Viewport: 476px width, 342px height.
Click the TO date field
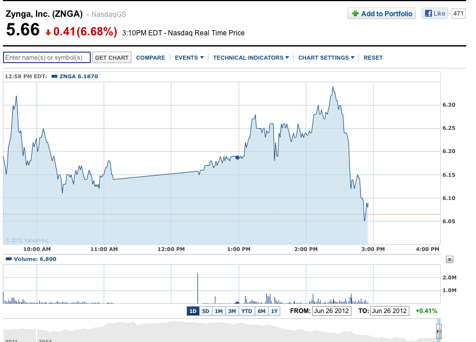click(390, 311)
